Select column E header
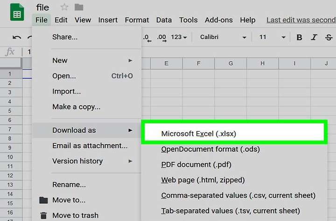This screenshot has width=336, height=221. tap(166, 63)
